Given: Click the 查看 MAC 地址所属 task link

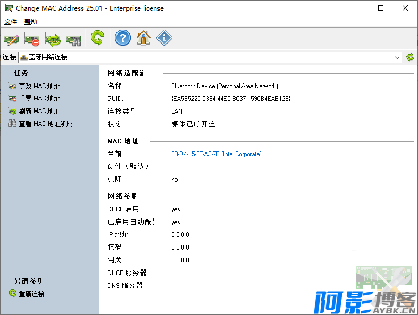Looking at the screenshot, I should tap(46, 124).
